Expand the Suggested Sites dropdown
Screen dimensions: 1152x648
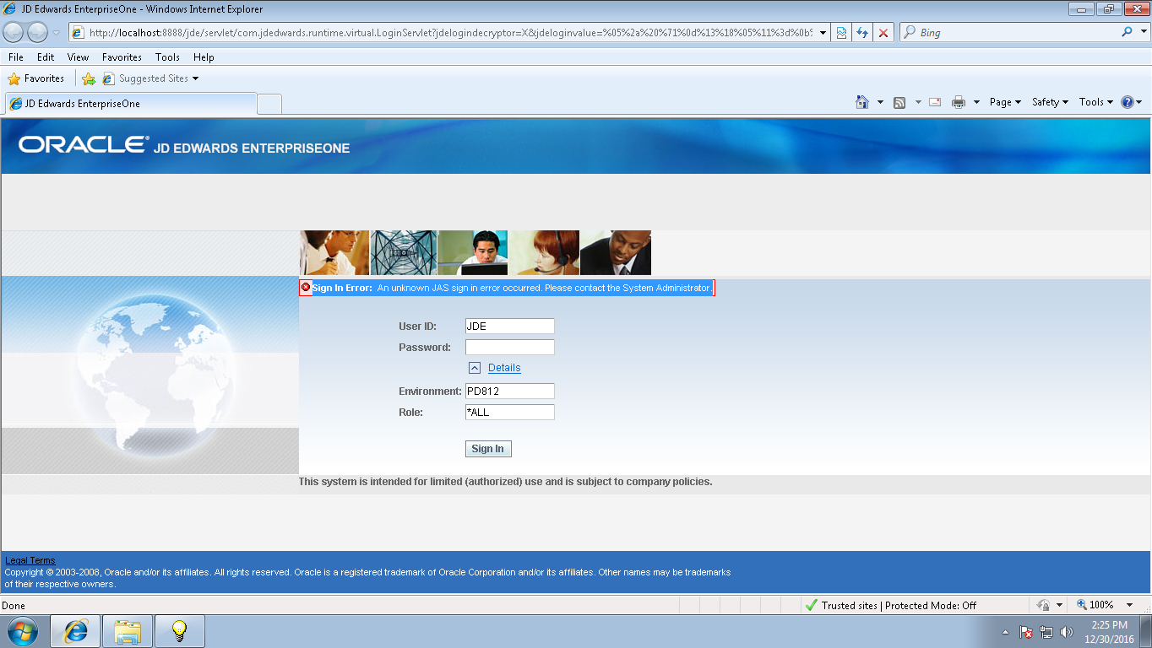point(194,78)
